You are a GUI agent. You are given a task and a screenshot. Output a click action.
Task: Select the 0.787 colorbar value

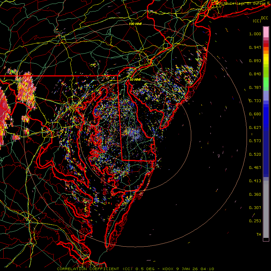pyautogui.click(x=255, y=87)
